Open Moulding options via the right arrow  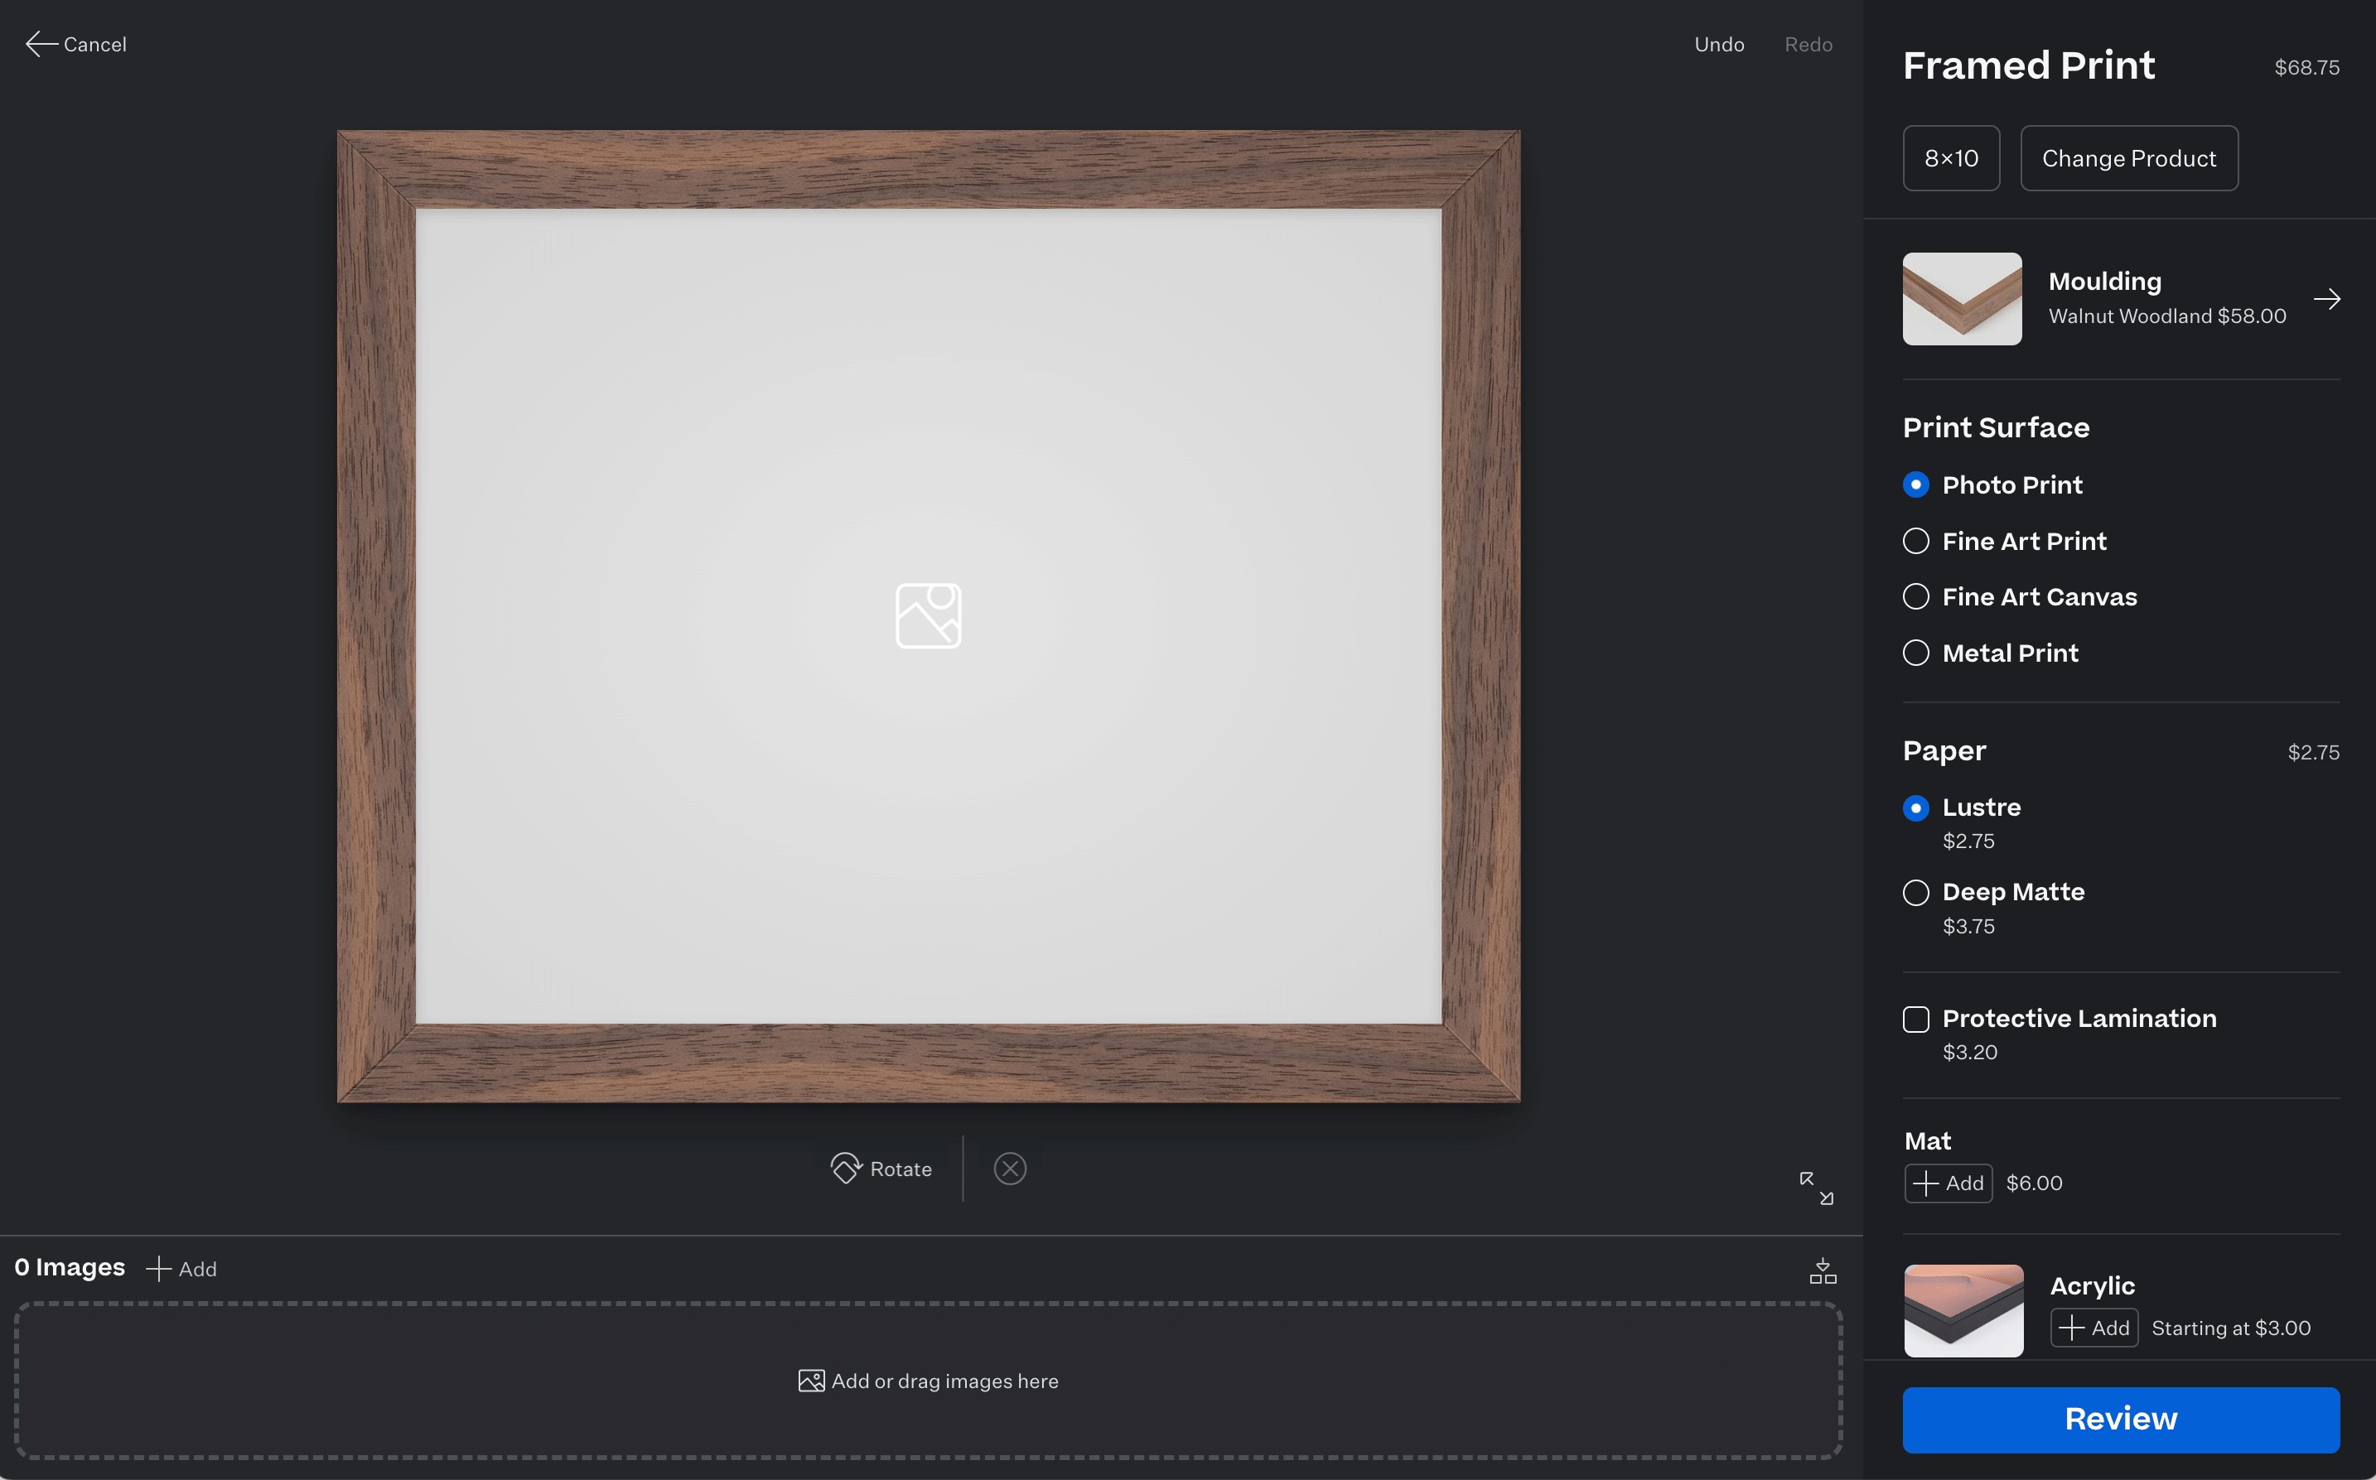(2328, 298)
